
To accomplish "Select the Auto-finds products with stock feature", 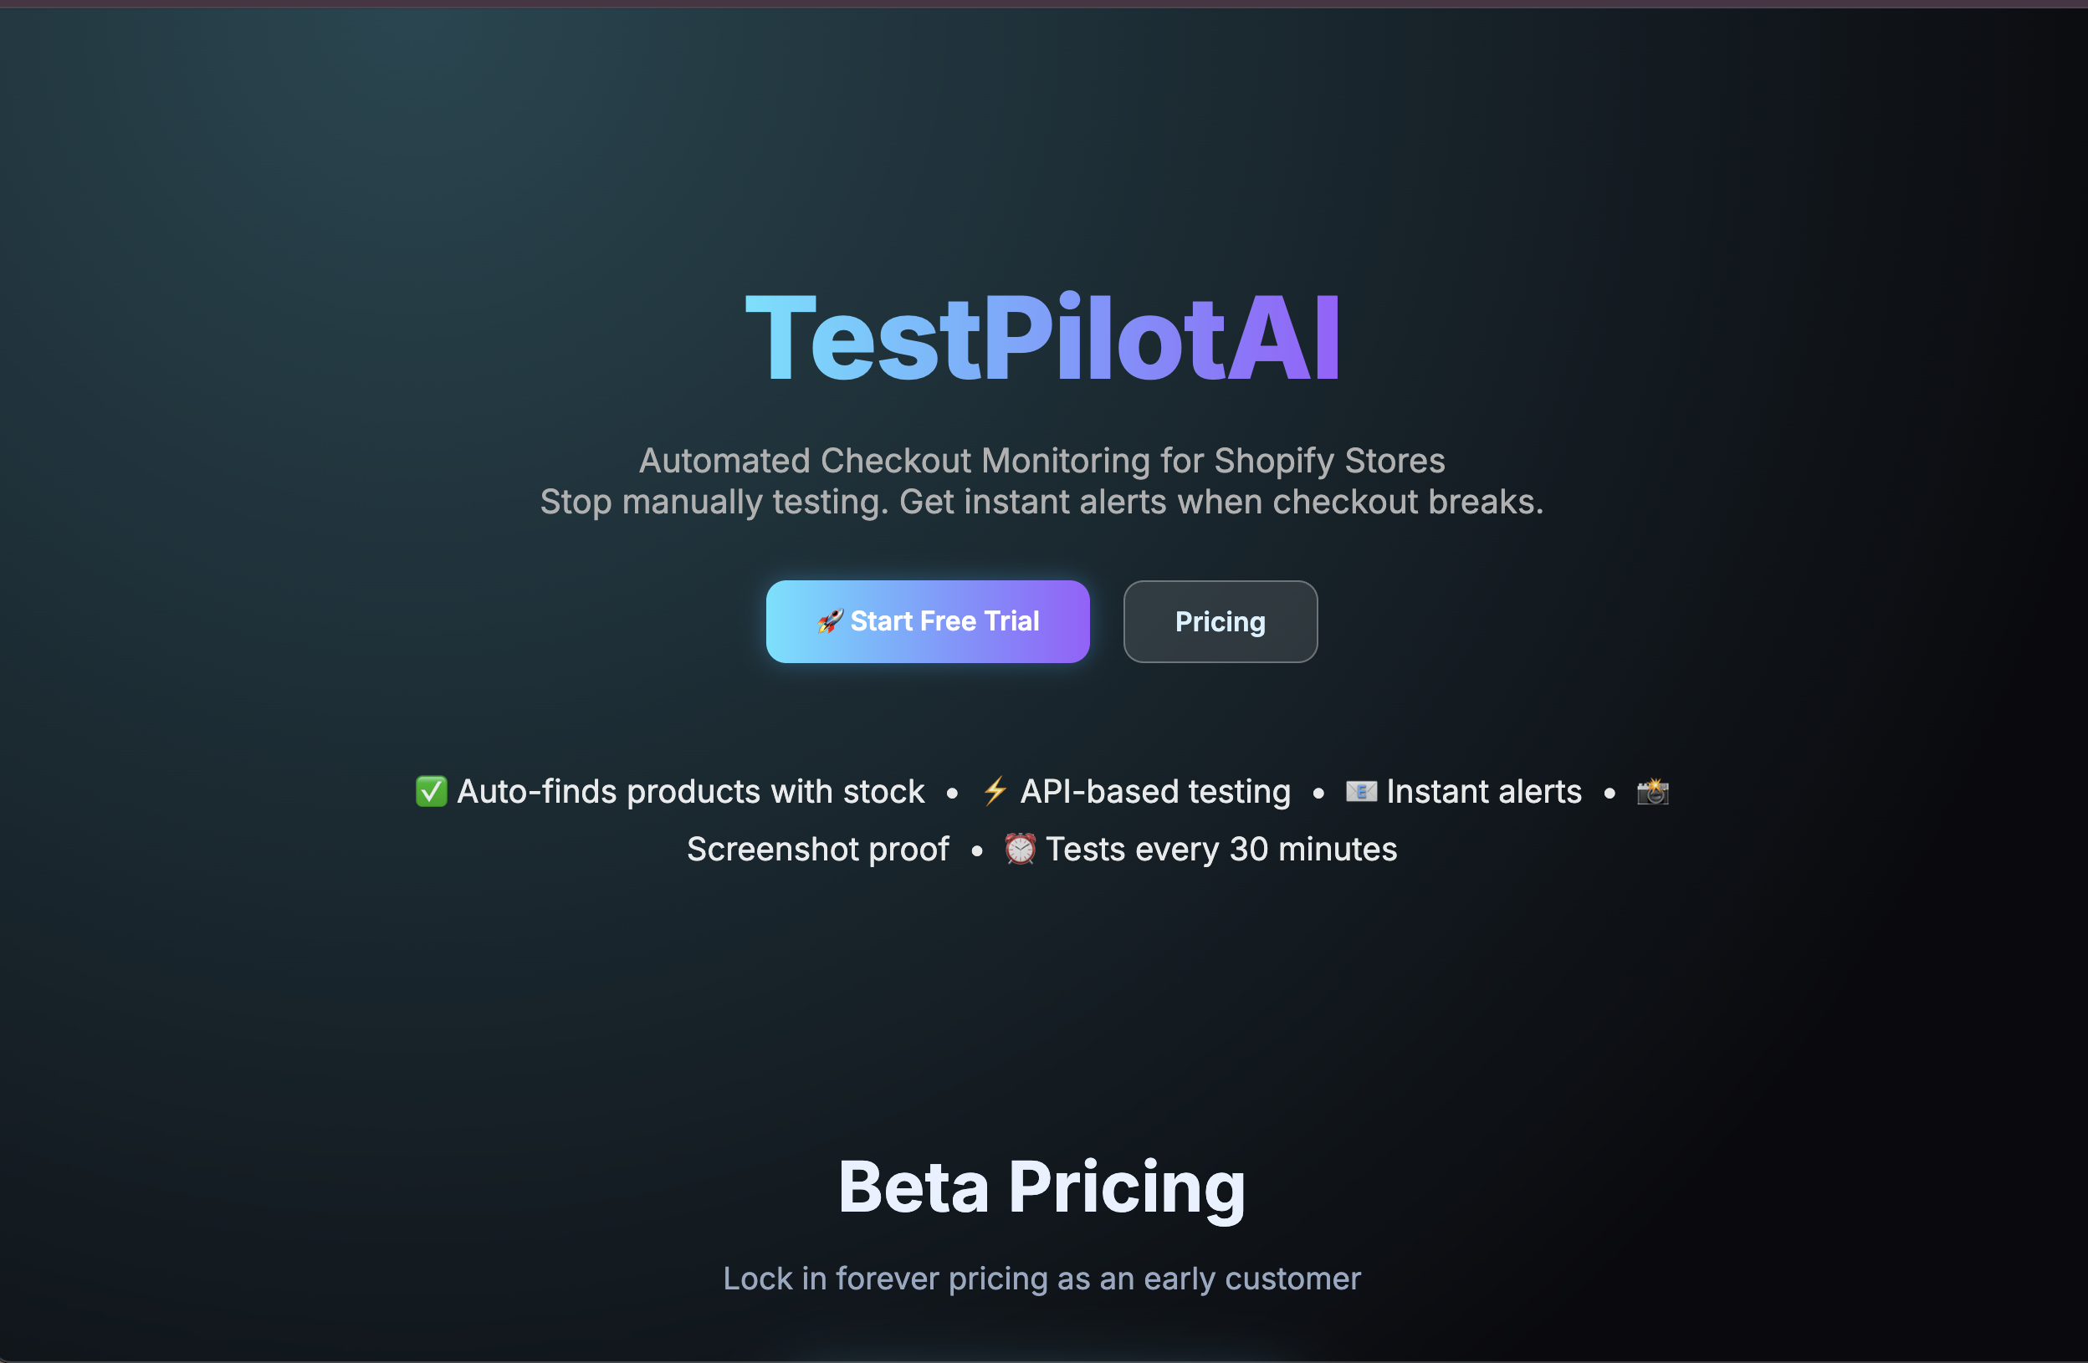I will [688, 791].
